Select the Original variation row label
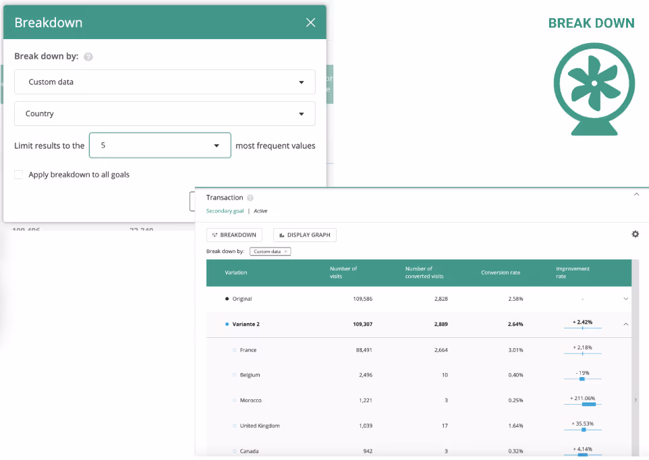649x460 pixels. 242,299
